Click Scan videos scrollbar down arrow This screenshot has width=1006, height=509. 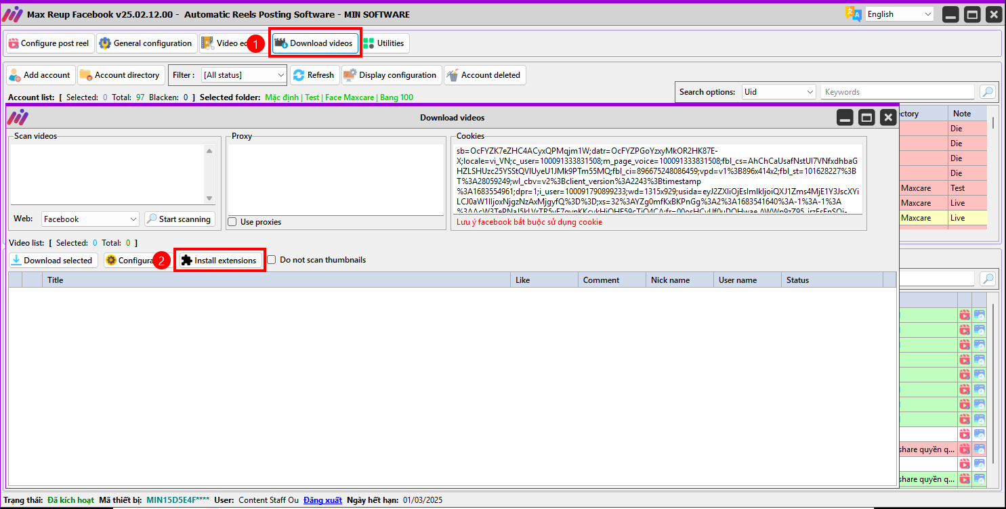point(209,198)
